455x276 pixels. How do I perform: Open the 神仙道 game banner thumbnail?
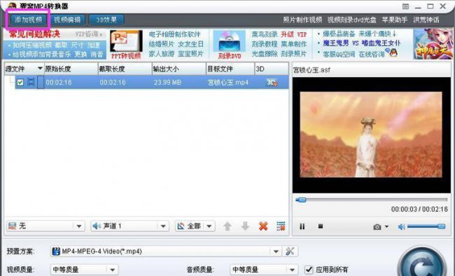coord(433,44)
